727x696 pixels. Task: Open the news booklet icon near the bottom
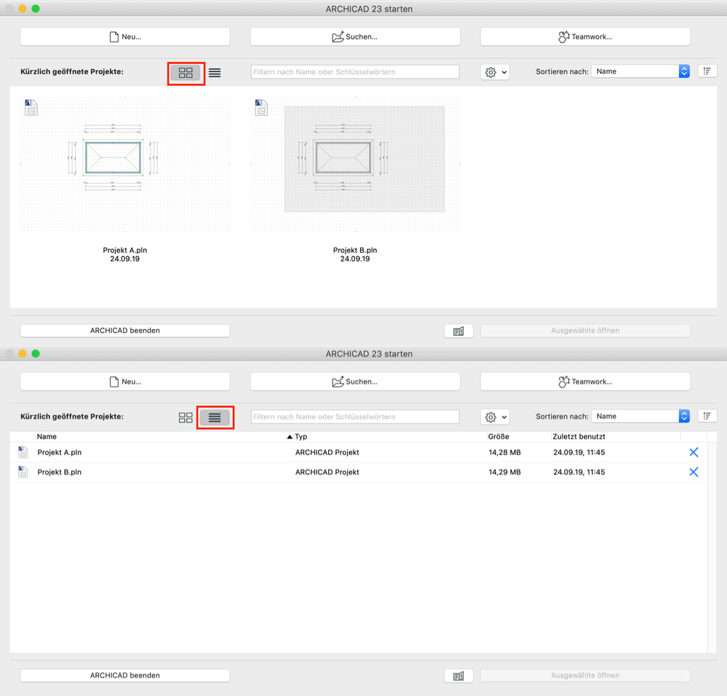point(458,330)
